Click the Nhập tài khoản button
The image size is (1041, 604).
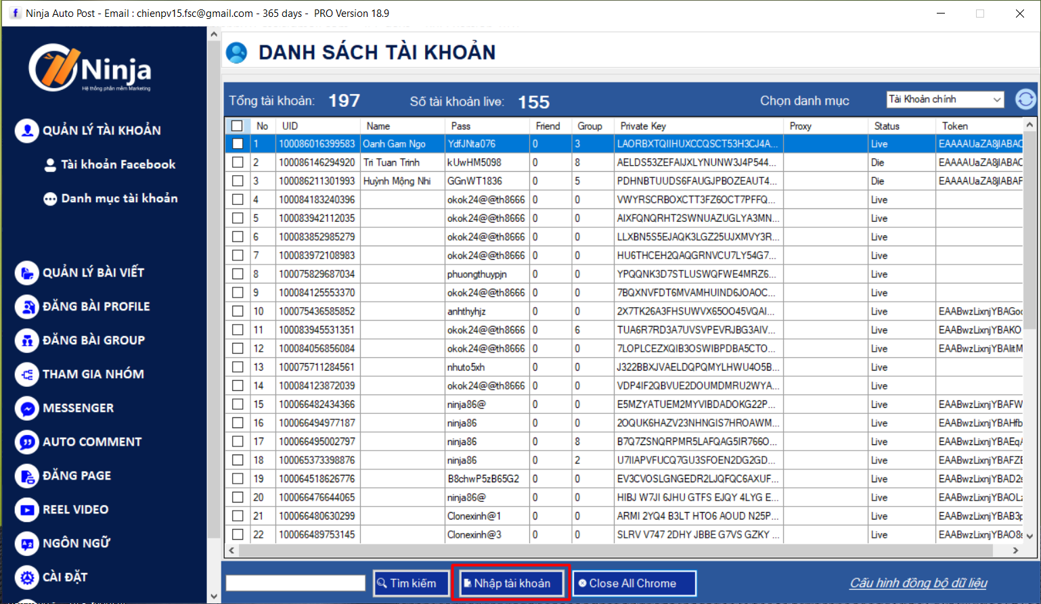pos(511,583)
